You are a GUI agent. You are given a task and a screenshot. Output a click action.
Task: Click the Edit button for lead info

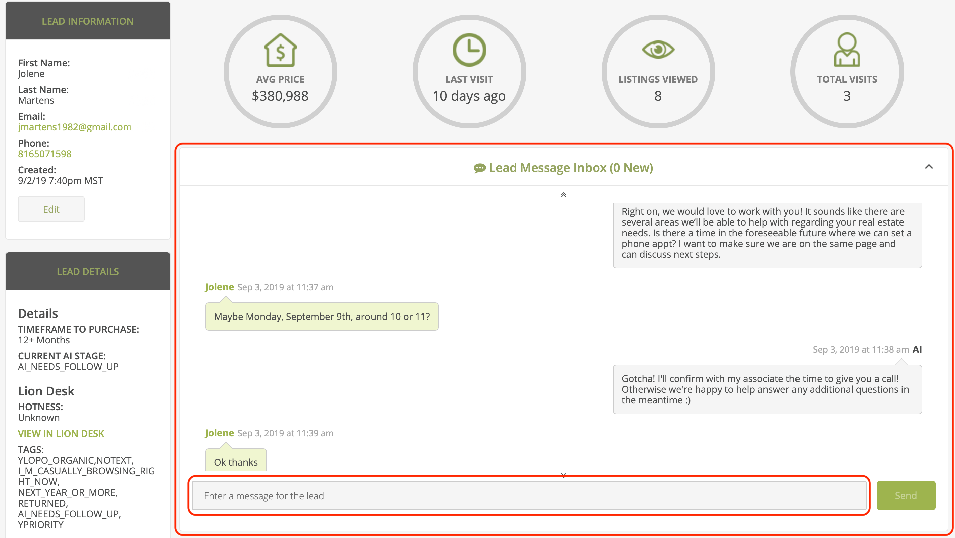pos(51,209)
